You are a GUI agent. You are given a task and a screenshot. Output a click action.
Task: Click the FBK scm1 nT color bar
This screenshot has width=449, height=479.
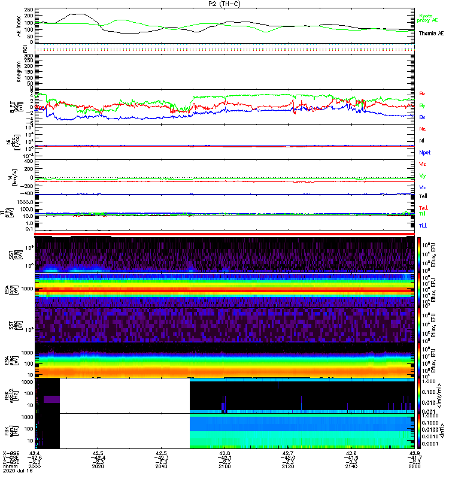coord(418,431)
